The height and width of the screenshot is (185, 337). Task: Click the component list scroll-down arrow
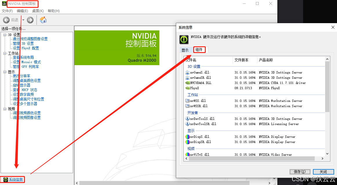327,154
